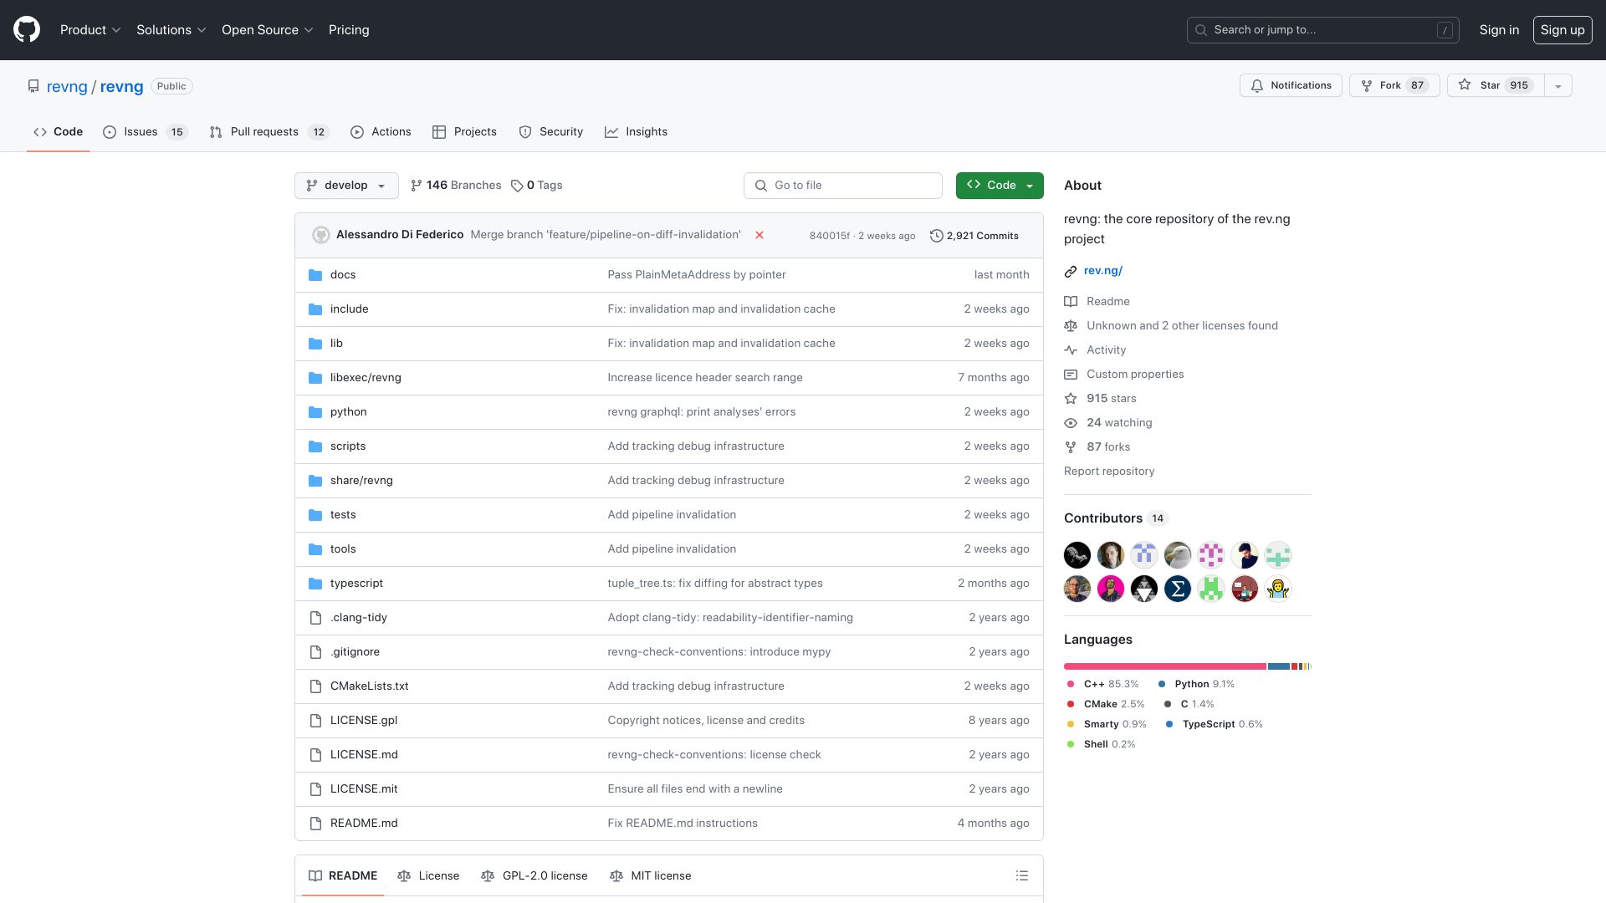Click the C++ pink language bar segment

pos(1165,666)
